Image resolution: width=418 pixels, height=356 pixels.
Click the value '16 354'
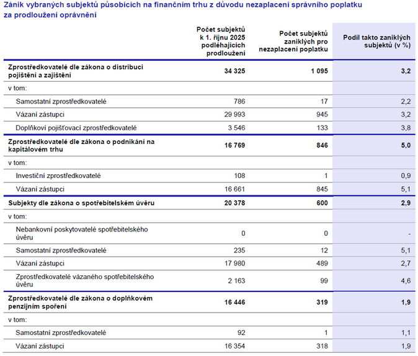click(234, 346)
